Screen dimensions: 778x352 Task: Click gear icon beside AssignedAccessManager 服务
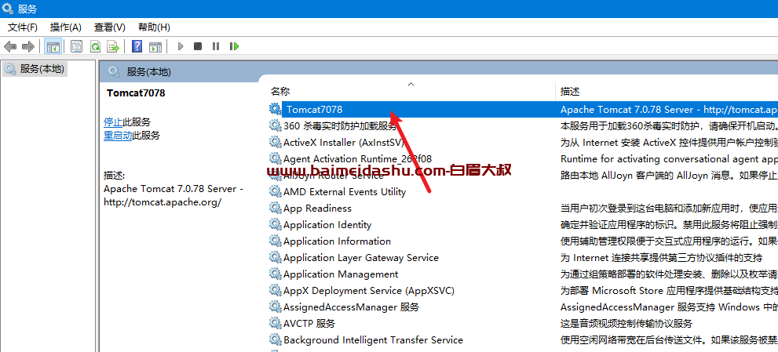(x=275, y=307)
